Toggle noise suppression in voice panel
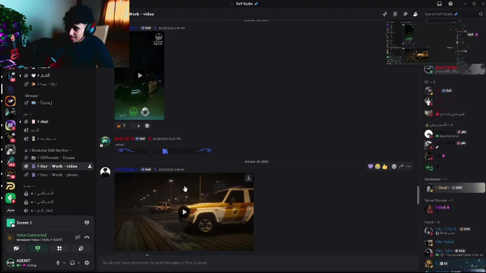The width and height of the screenshot is (486, 273). (78, 237)
